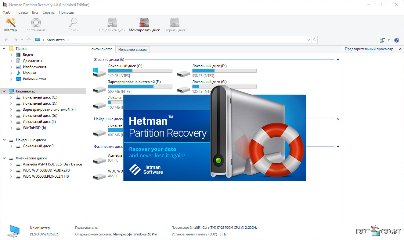
Task: Change the view mode icon
Action: pos(382,40)
